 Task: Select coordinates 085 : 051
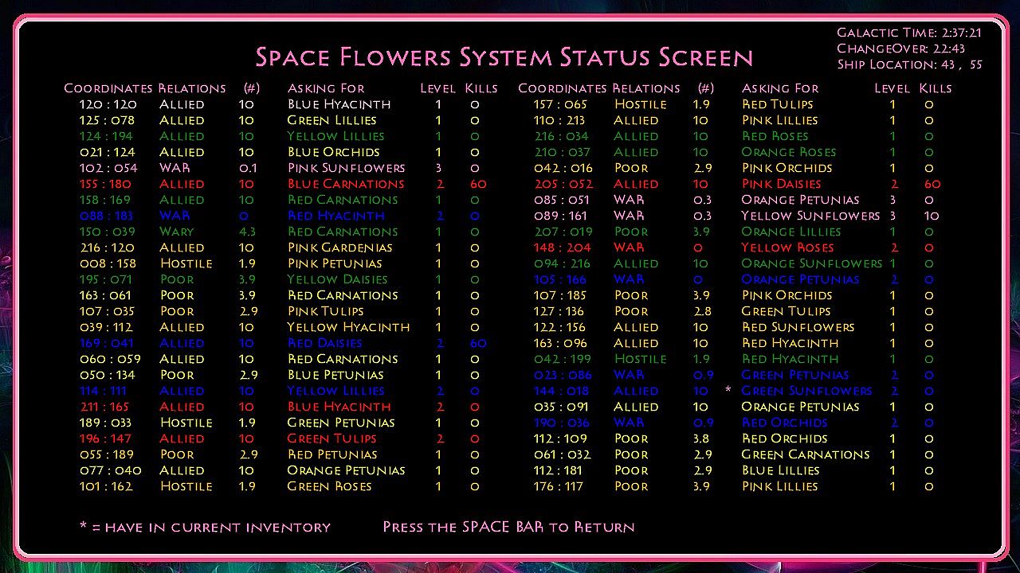coord(561,200)
